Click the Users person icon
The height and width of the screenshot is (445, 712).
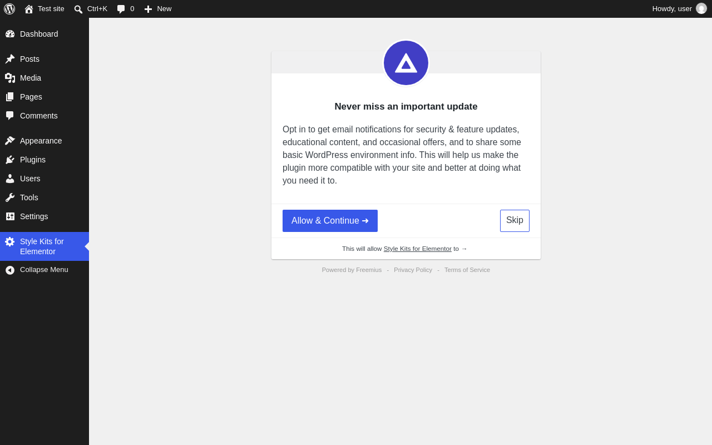pyautogui.click(x=10, y=179)
